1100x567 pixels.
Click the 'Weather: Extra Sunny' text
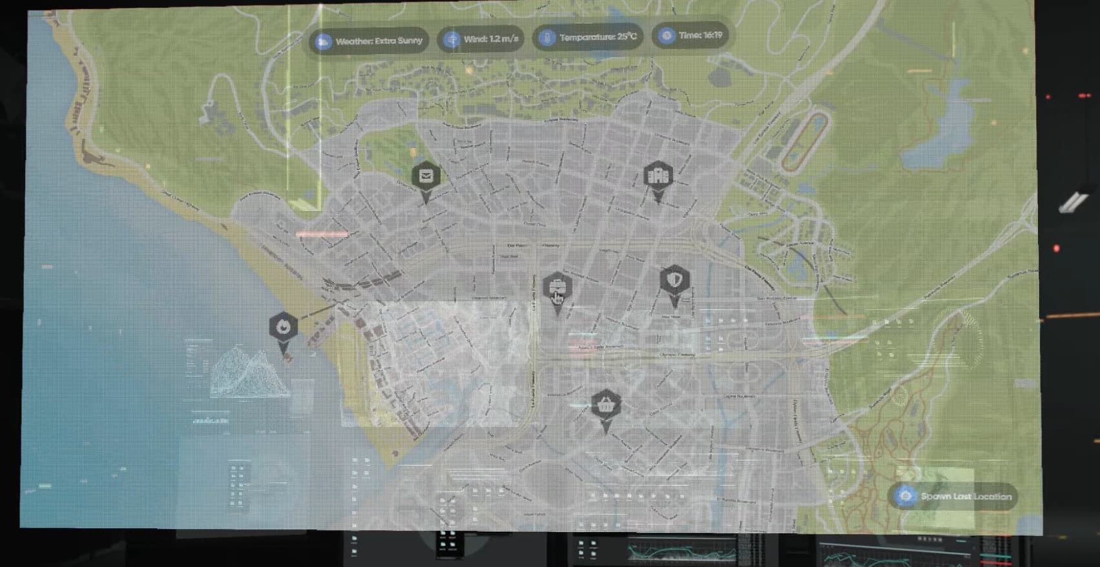tap(379, 41)
